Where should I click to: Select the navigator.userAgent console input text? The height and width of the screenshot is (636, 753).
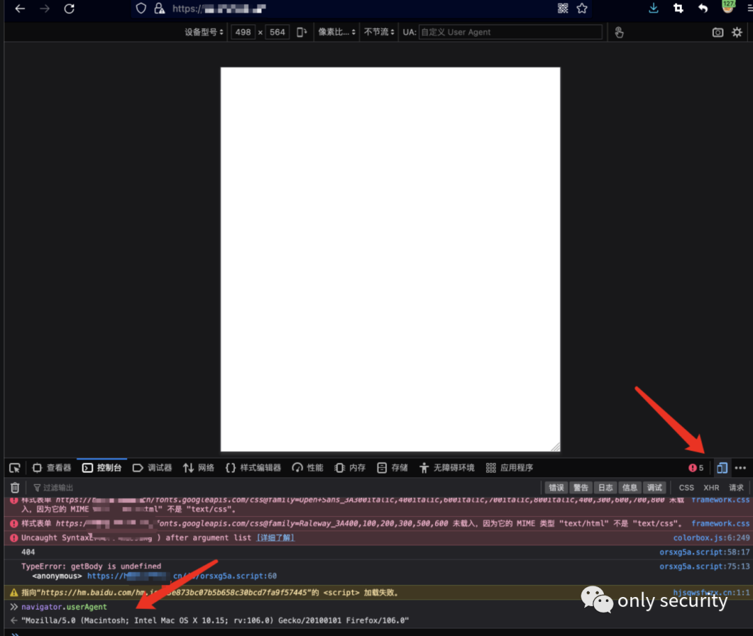(64, 607)
